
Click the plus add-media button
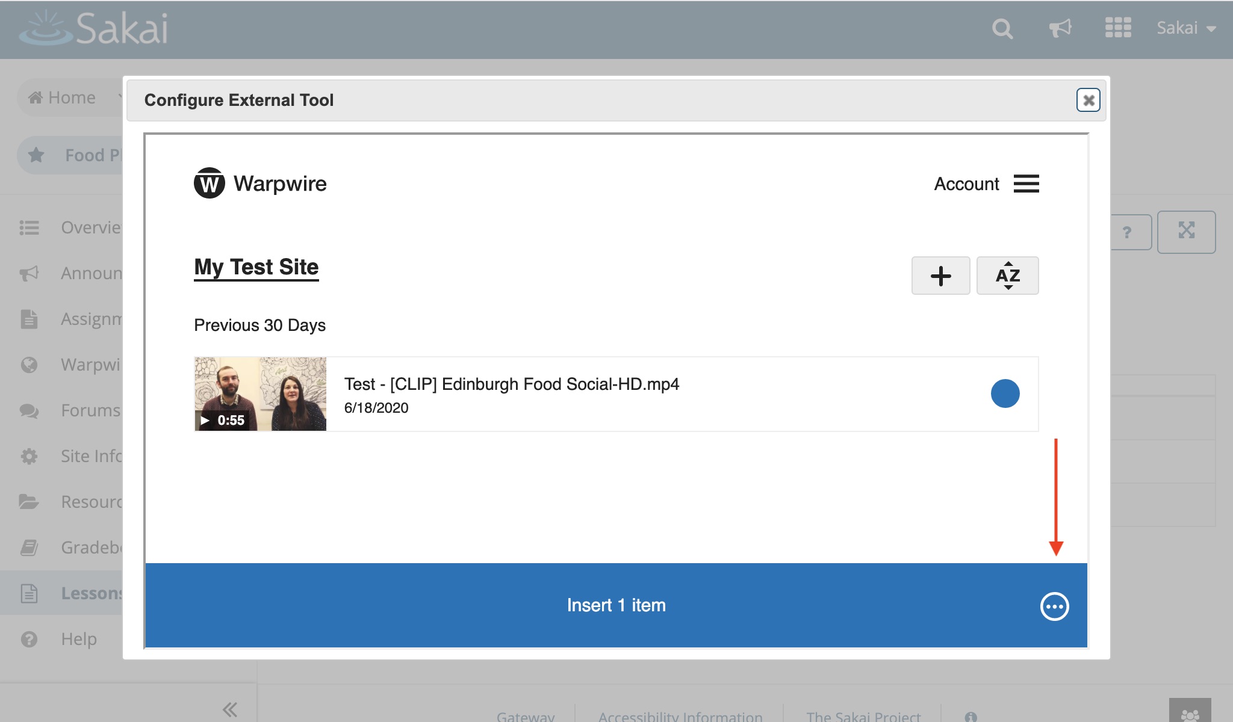tap(940, 276)
